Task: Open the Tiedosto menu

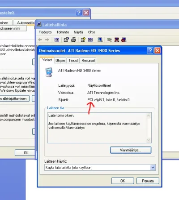Action: pyautogui.click(x=45, y=32)
